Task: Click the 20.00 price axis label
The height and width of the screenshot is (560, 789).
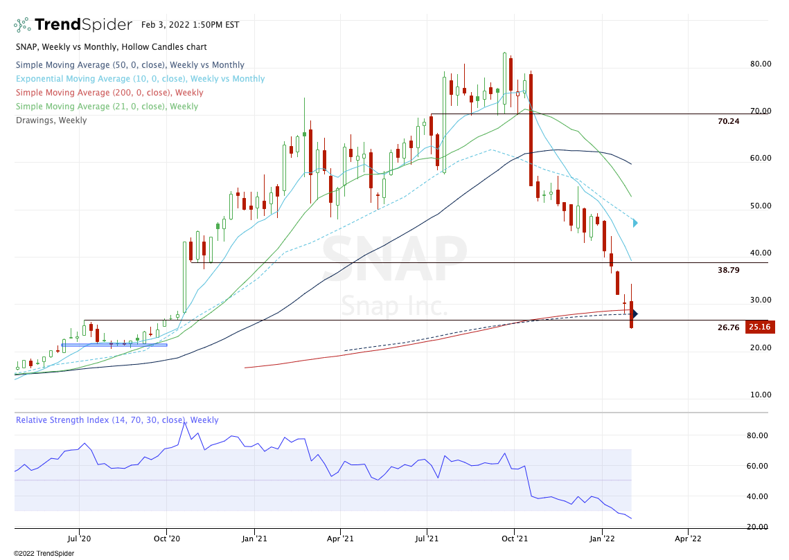Action: coord(761,347)
